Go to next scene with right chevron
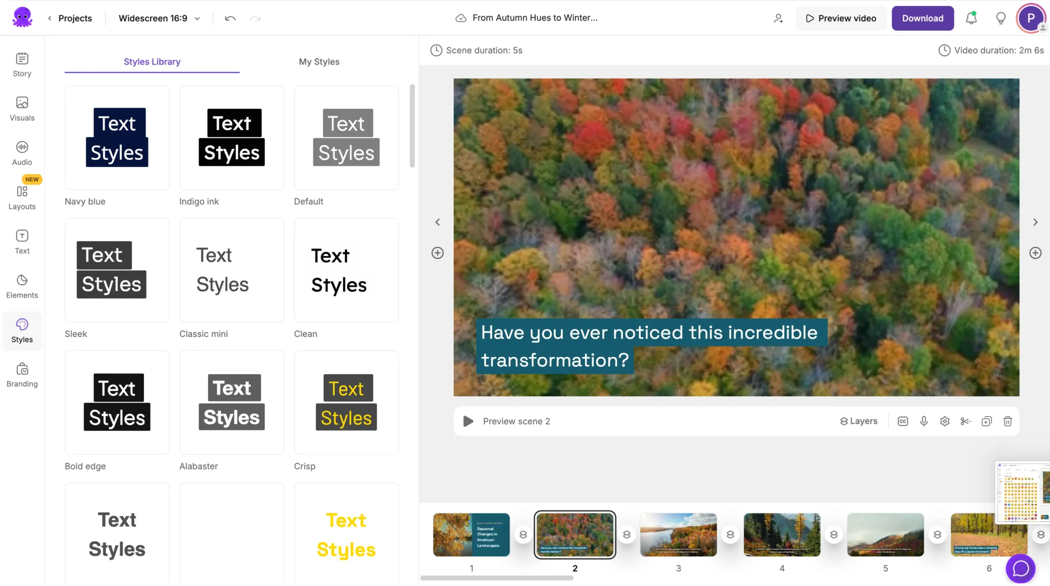Image resolution: width=1050 pixels, height=586 pixels. pyautogui.click(x=1035, y=222)
